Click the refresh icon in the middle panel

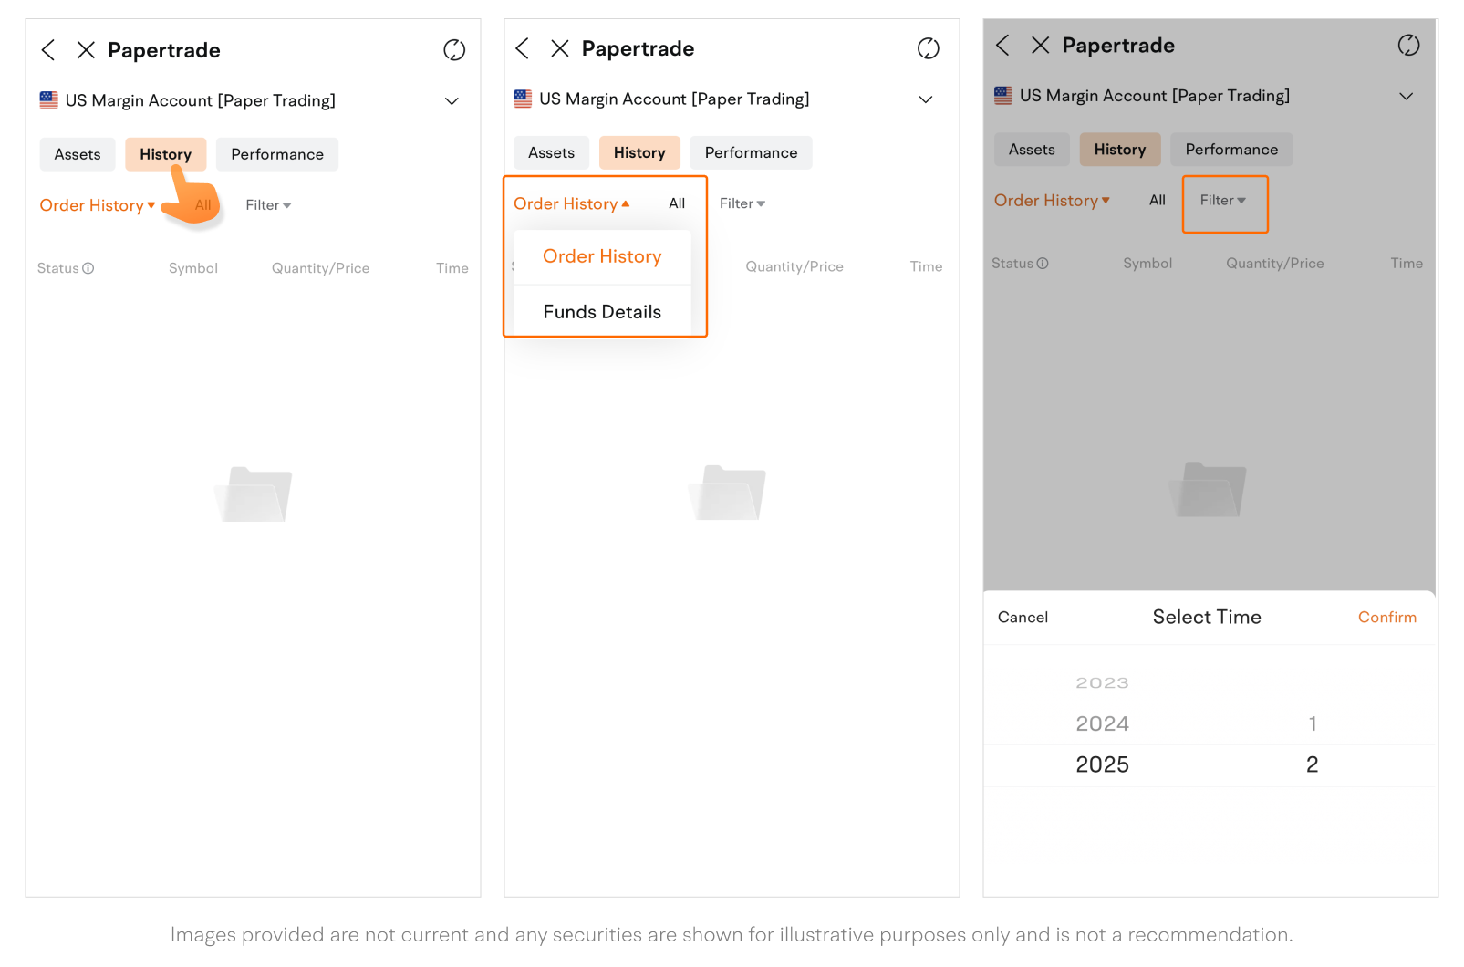(x=928, y=48)
